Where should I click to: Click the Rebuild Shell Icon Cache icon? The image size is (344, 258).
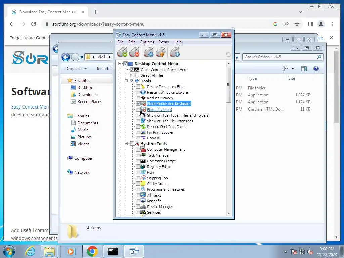(143, 126)
